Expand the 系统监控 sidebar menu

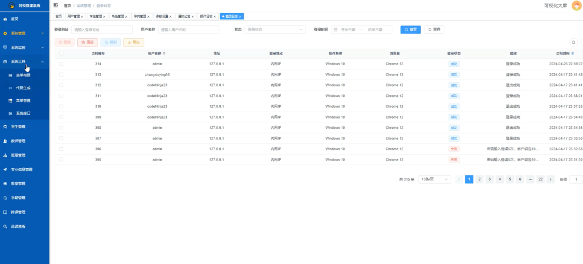click(24, 47)
